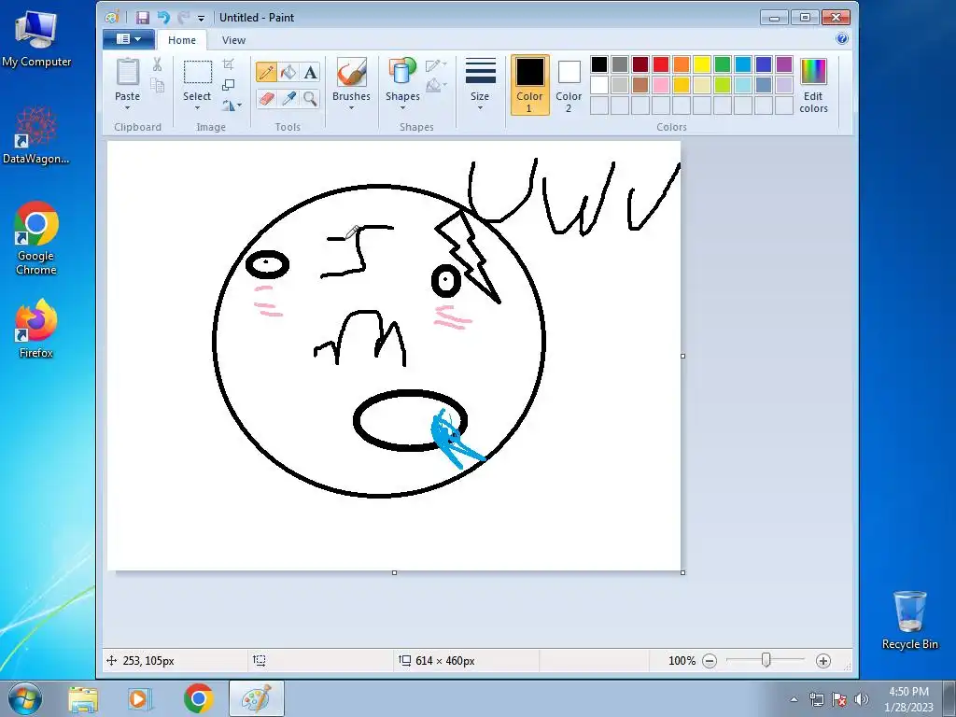Screen dimensions: 956x717
Task: Open Windows Explorer from the taskbar
Action: pyautogui.click(x=83, y=698)
